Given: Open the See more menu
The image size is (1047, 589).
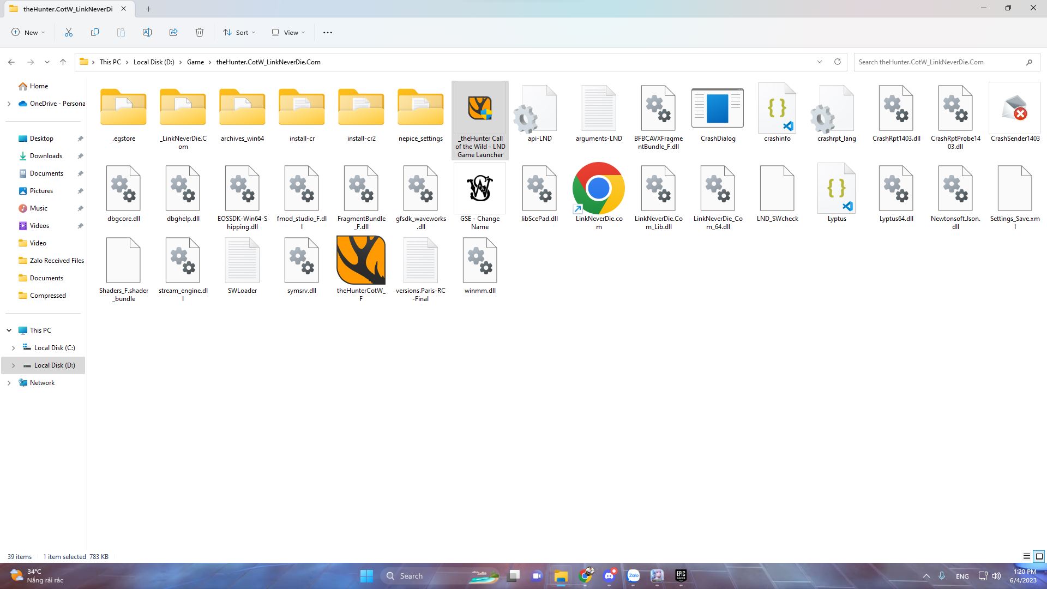Looking at the screenshot, I should (x=327, y=32).
